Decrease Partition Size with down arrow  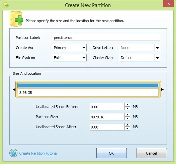tap(127, 118)
